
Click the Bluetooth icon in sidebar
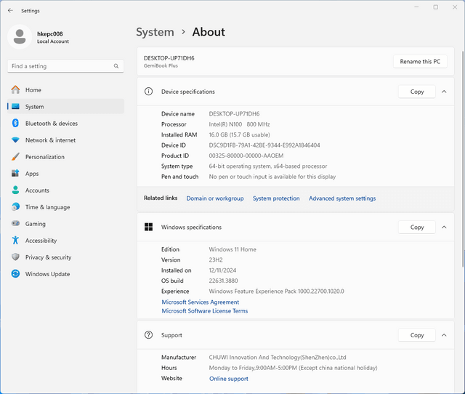[15, 123]
